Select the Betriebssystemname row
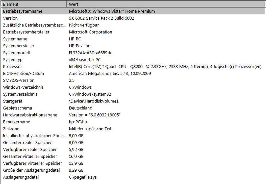 (x=23, y=11)
